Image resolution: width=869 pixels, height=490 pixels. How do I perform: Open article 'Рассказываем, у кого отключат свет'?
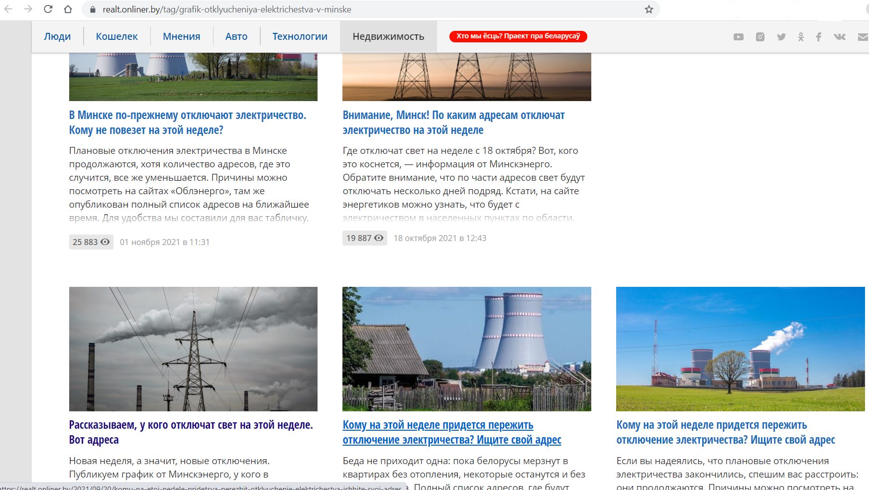191,432
